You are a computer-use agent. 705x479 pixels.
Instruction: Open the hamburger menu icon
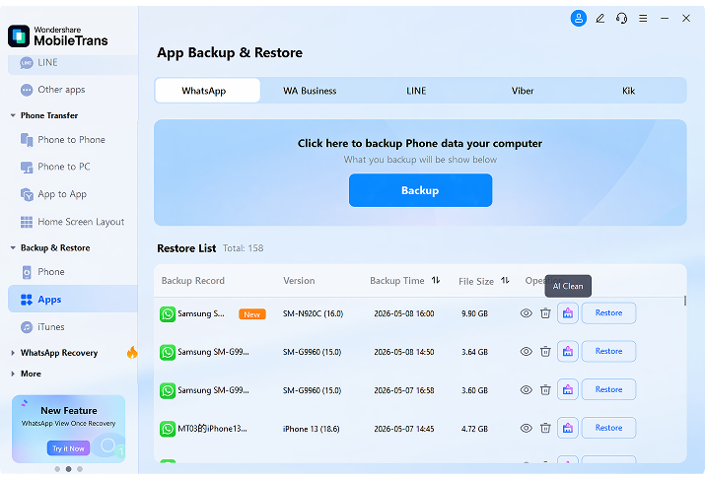[x=643, y=19]
